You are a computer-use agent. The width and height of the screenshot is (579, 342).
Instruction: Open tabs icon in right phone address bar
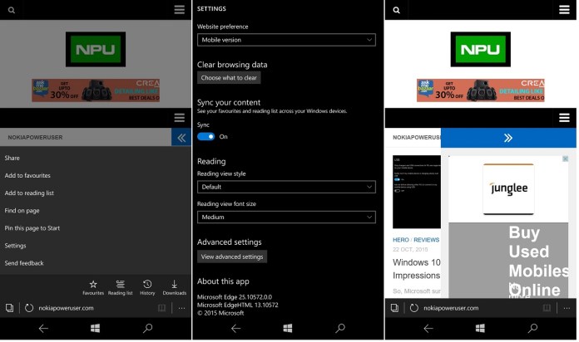tap(394, 308)
